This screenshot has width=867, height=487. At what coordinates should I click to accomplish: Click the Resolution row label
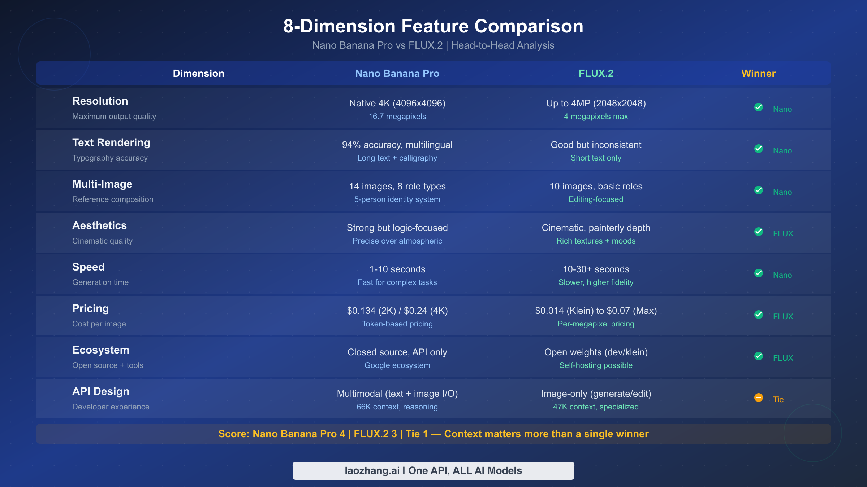100,101
